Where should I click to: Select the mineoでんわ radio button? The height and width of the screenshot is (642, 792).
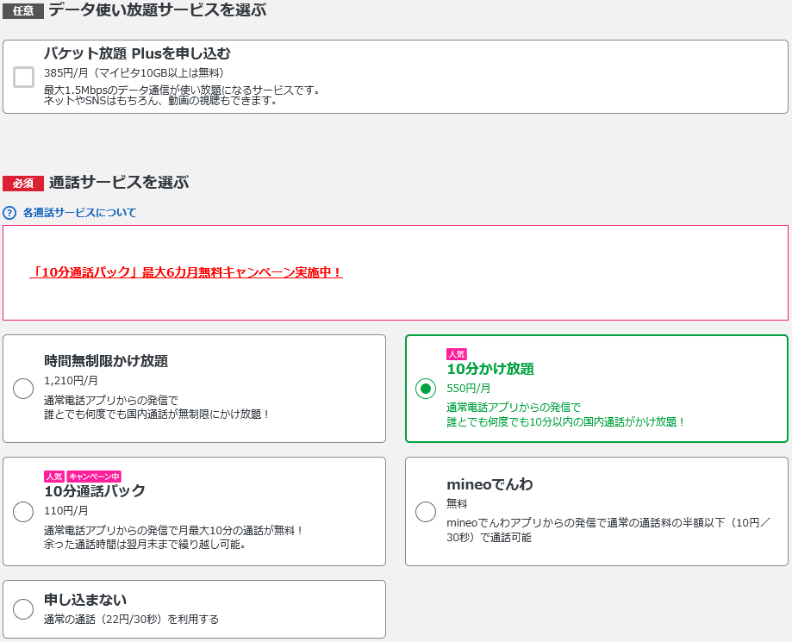[x=425, y=512]
